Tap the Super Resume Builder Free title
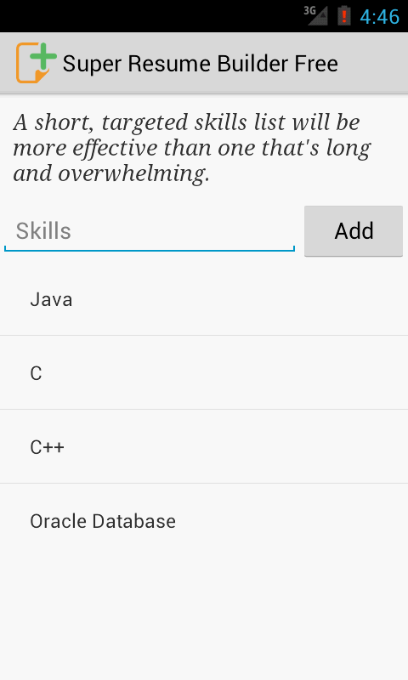The width and height of the screenshot is (408, 680). [201, 64]
